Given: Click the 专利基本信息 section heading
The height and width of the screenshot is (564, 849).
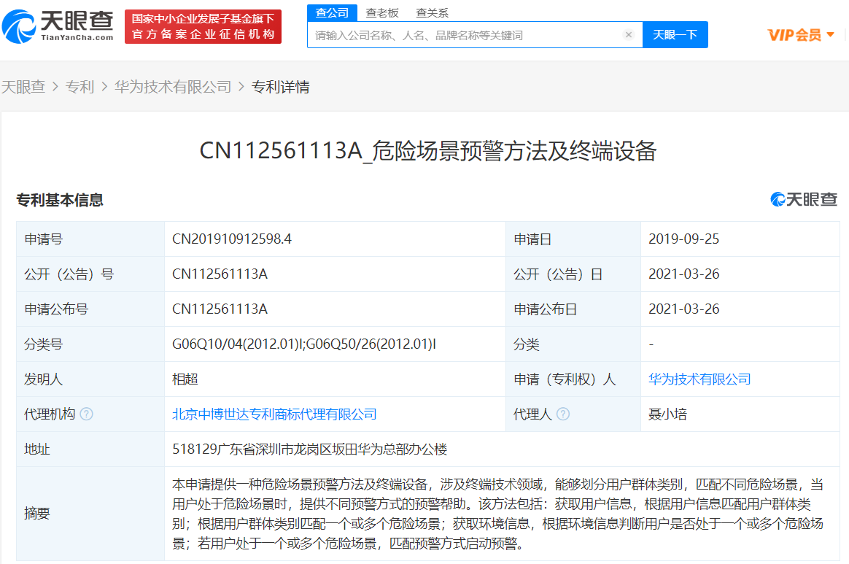Looking at the screenshot, I should coord(60,200).
